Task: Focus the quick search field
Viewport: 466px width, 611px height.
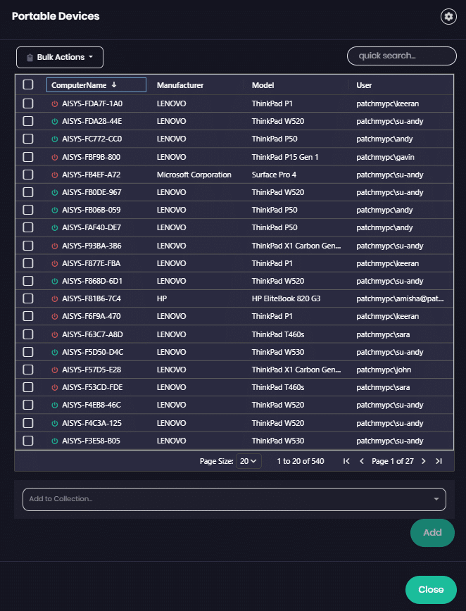Action: [x=401, y=56]
